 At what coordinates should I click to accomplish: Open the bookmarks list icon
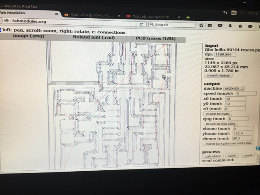click(210, 26)
